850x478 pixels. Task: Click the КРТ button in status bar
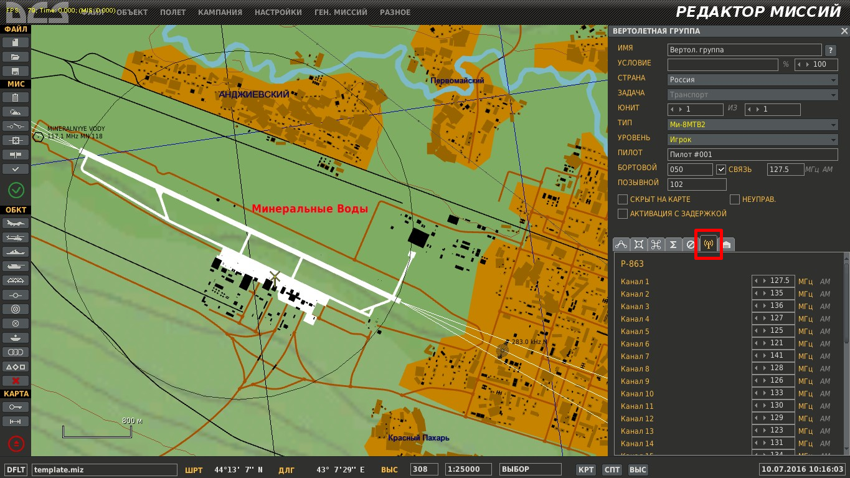(586, 470)
